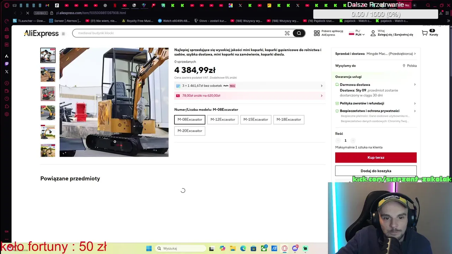452x254 pixels.
Task: Click the black search magnifier button
Action: (x=299, y=33)
